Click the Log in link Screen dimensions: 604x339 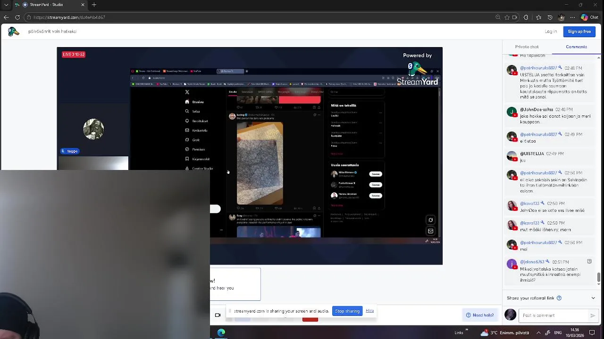pos(551,32)
